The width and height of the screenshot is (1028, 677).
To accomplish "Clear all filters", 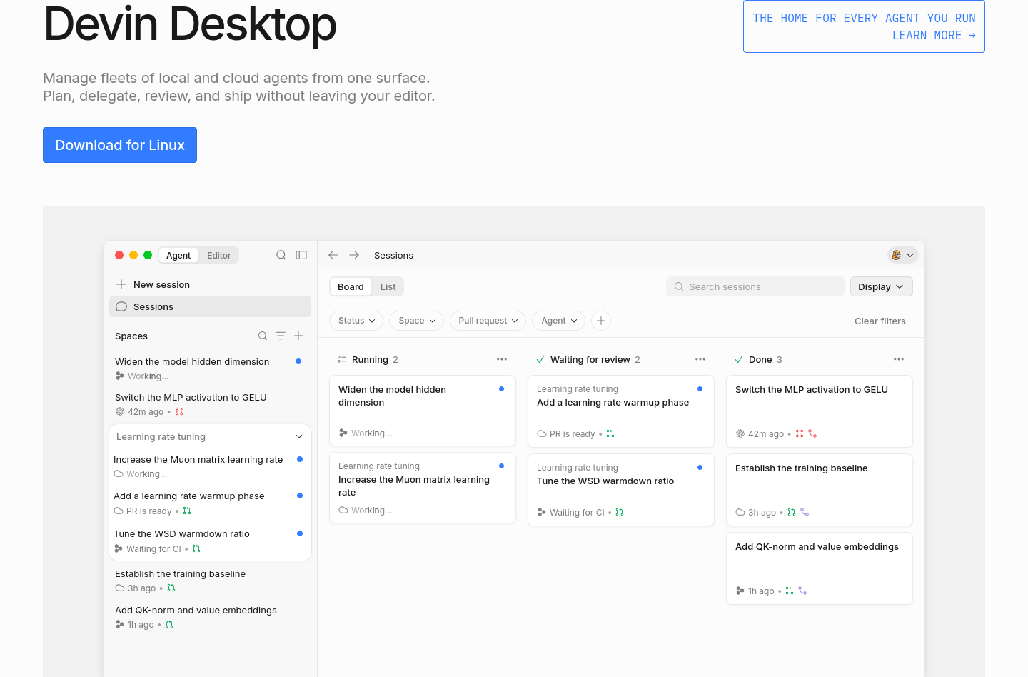I will point(880,321).
